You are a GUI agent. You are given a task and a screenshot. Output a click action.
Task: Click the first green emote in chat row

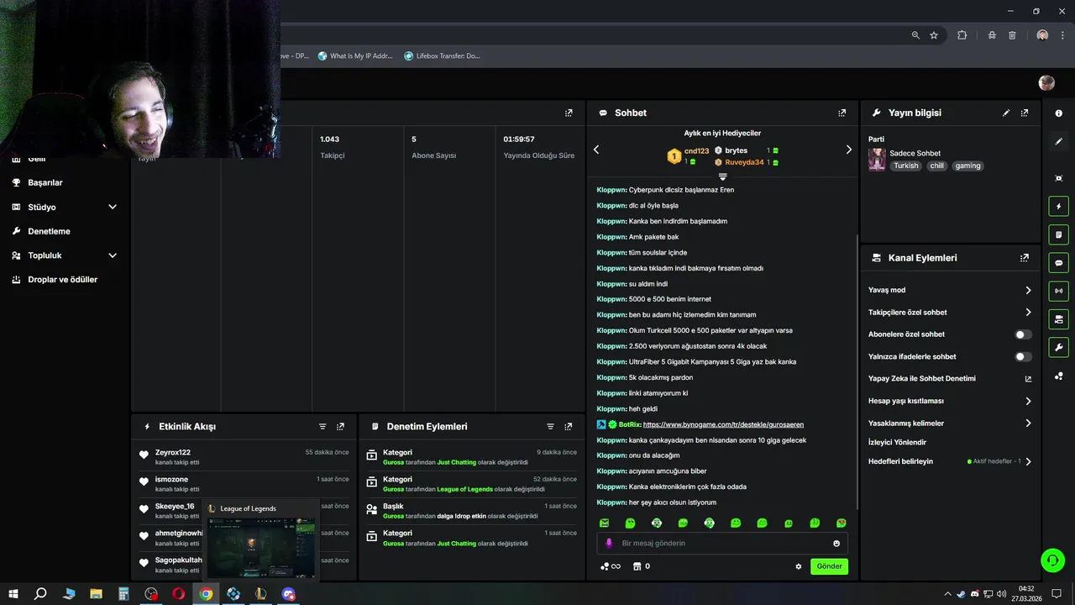pyautogui.click(x=604, y=523)
